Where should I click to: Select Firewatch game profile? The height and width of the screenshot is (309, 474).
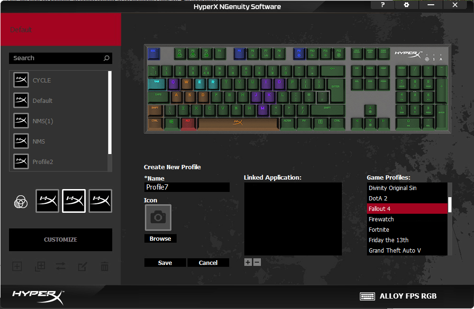coord(407,219)
